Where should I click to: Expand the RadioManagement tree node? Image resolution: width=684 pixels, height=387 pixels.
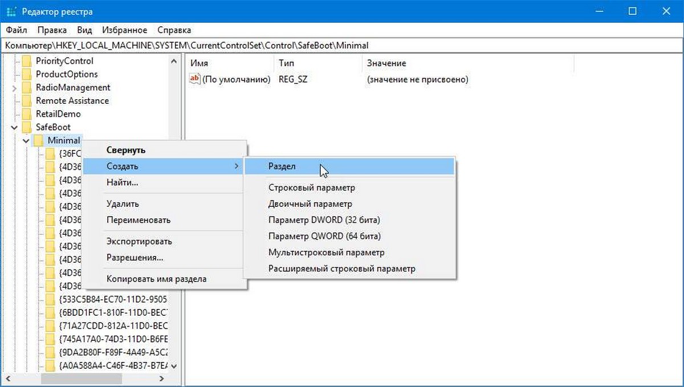coord(14,88)
